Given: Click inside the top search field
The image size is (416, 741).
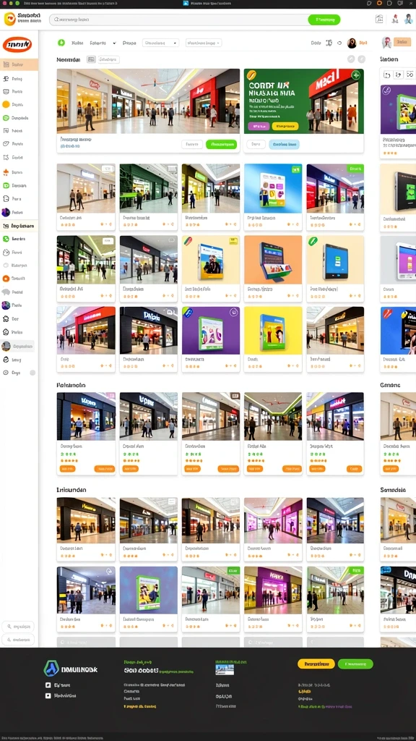Looking at the screenshot, I should coord(179,20).
